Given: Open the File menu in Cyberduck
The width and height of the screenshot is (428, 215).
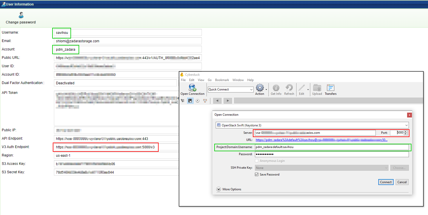Looking at the screenshot, I should pyautogui.click(x=183, y=80).
